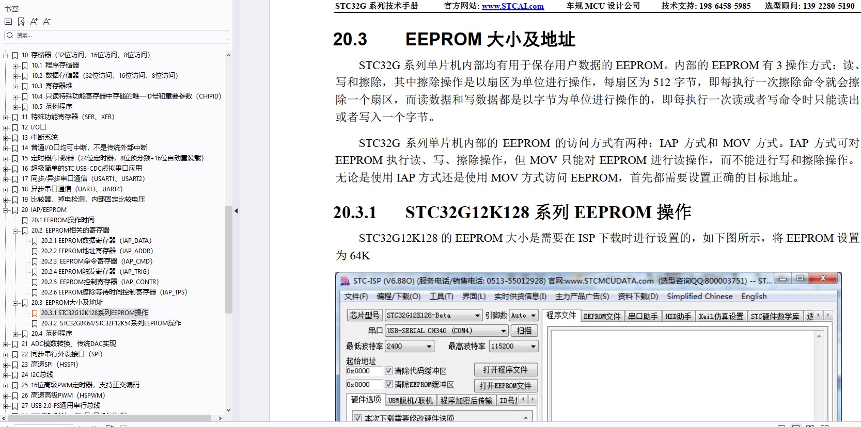Viewport: 861px width, 427px height.
Task: Click bookmark icon beside 22 同步串行外设接口
Action: (15, 354)
